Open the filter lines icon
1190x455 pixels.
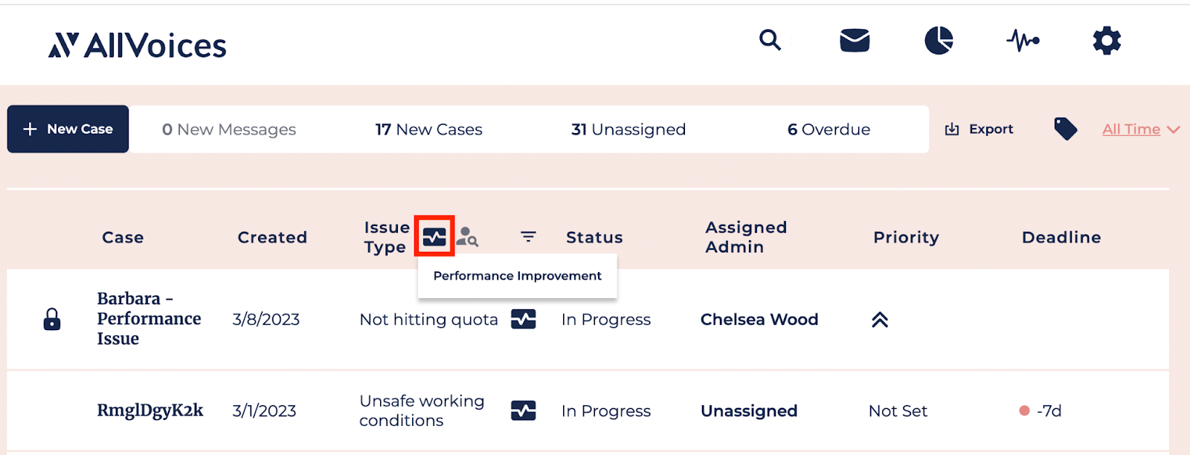coord(528,236)
